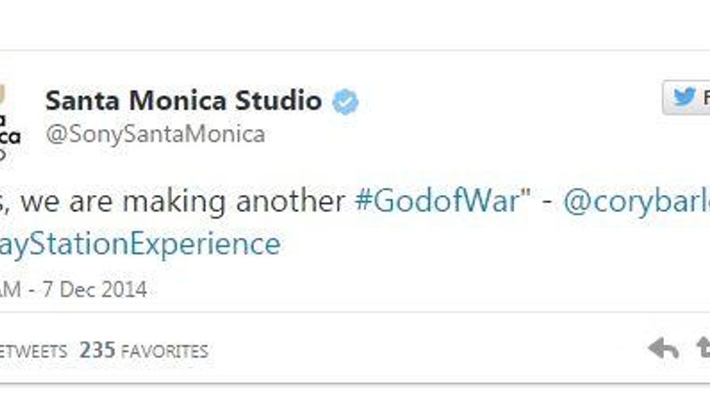Click the Twitter bird icon
Viewport: 710px width, 399px height.
(685, 97)
